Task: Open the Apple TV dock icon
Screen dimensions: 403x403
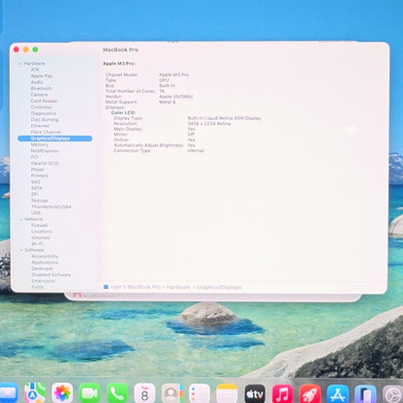Action: tap(255, 393)
